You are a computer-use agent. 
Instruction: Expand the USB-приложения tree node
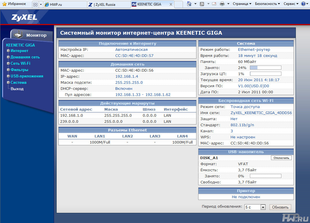[8, 76]
